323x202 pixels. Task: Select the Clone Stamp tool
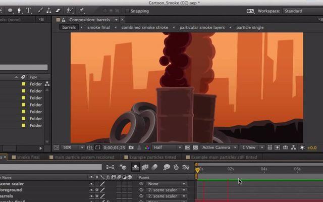[x=49, y=11]
